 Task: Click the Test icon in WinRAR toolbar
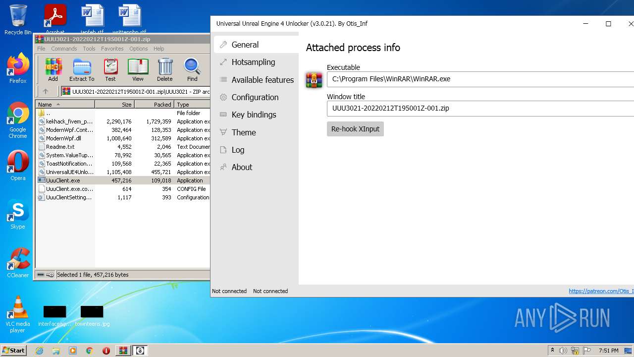(x=110, y=70)
